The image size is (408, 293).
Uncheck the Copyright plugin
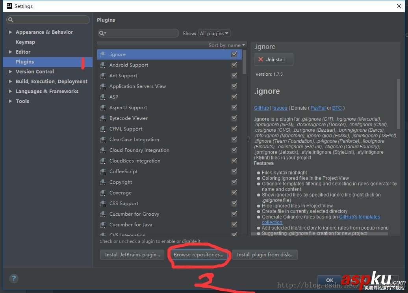click(x=234, y=182)
